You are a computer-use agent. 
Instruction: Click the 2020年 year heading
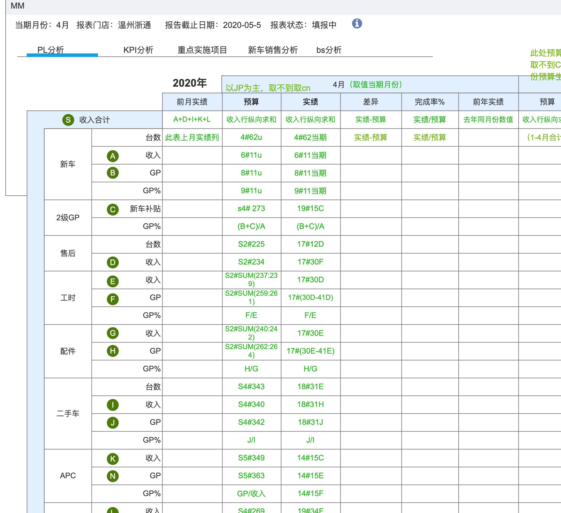[x=190, y=83]
